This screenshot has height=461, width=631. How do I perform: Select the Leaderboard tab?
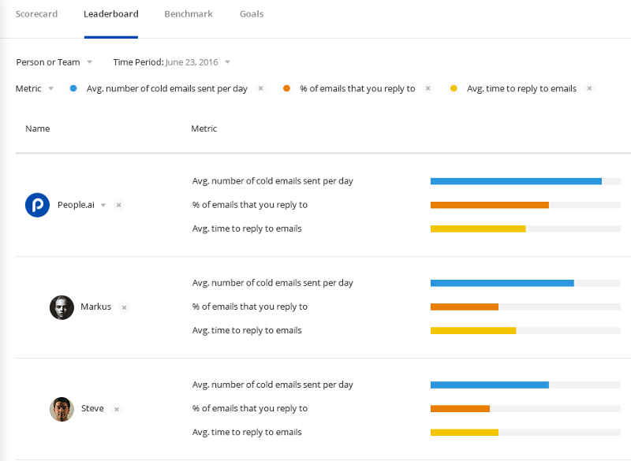[111, 14]
